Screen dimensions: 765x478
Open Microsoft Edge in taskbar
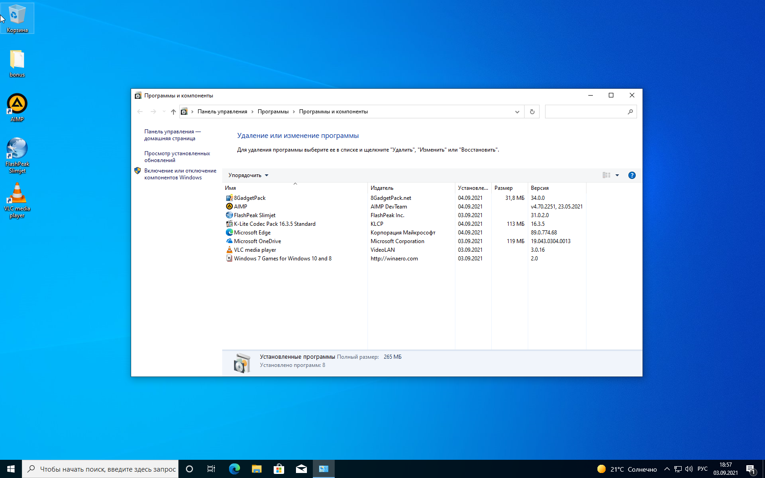(235, 469)
